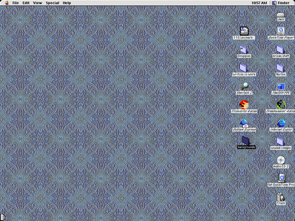The width and height of the screenshot is (295, 221).
Task: Select the MacSOH PPC blue screen alias
Action: pyautogui.click(x=281, y=87)
